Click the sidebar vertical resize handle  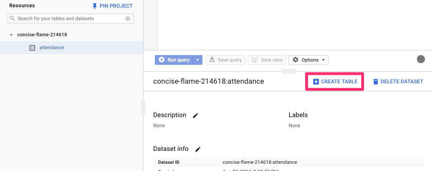pos(143,108)
